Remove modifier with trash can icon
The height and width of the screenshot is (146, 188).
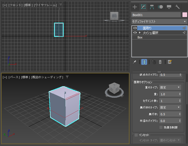point(160,62)
